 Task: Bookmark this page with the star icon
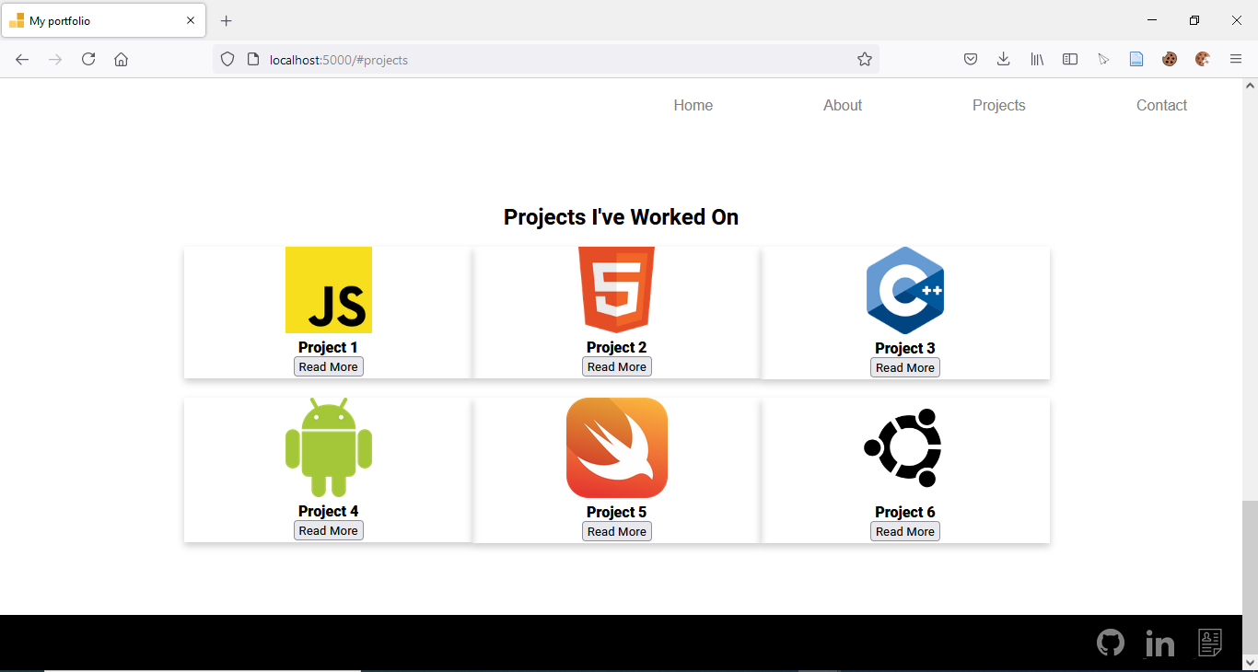coord(865,60)
